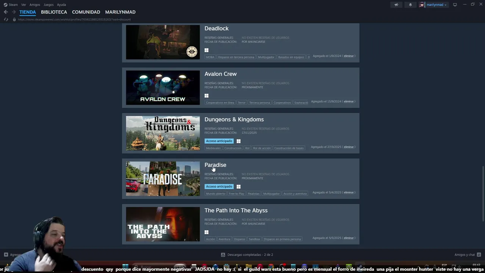The height and width of the screenshot is (273, 485).
Task: Open the Ver menu
Action: (23, 5)
